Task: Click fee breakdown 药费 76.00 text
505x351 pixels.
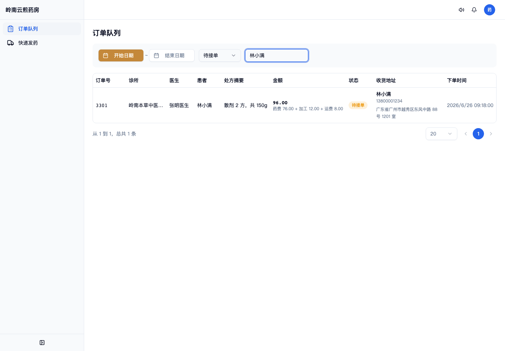Action: pyautogui.click(x=308, y=109)
